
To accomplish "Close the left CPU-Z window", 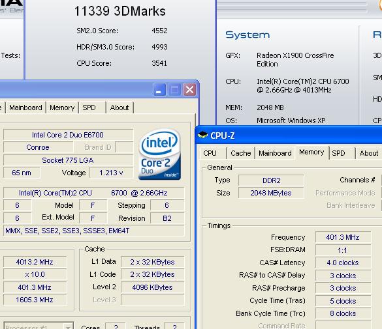I will (x=189, y=90).
